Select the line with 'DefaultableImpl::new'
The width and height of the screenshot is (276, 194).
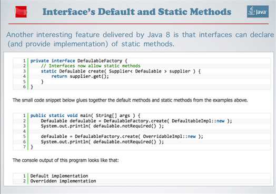(136, 121)
